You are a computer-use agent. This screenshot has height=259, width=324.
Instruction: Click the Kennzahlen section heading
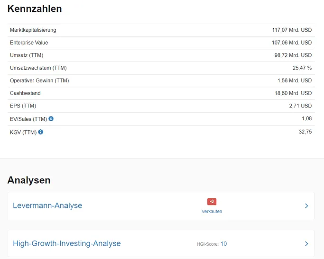tap(35, 9)
